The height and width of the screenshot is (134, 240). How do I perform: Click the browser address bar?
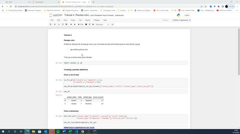pyautogui.click(x=107, y=6)
